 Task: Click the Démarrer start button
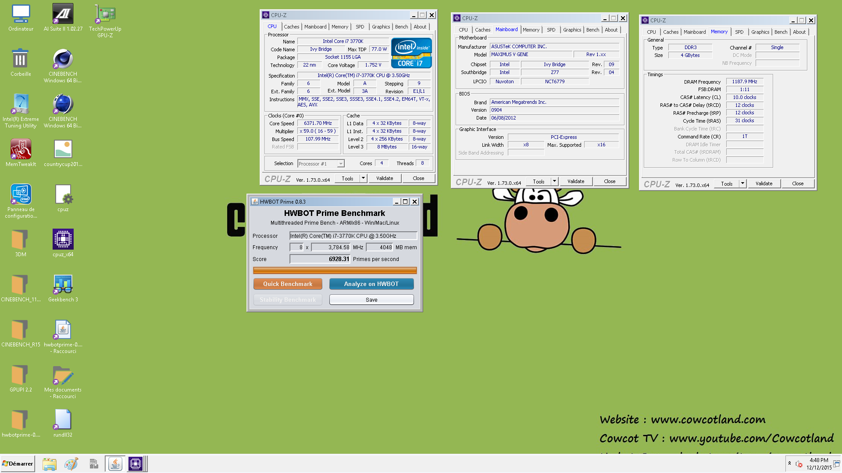click(18, 463)
